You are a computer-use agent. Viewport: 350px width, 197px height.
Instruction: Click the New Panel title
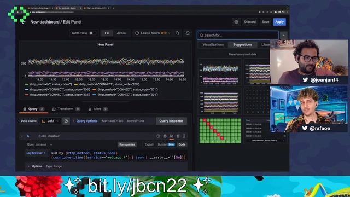pos(106,45)
